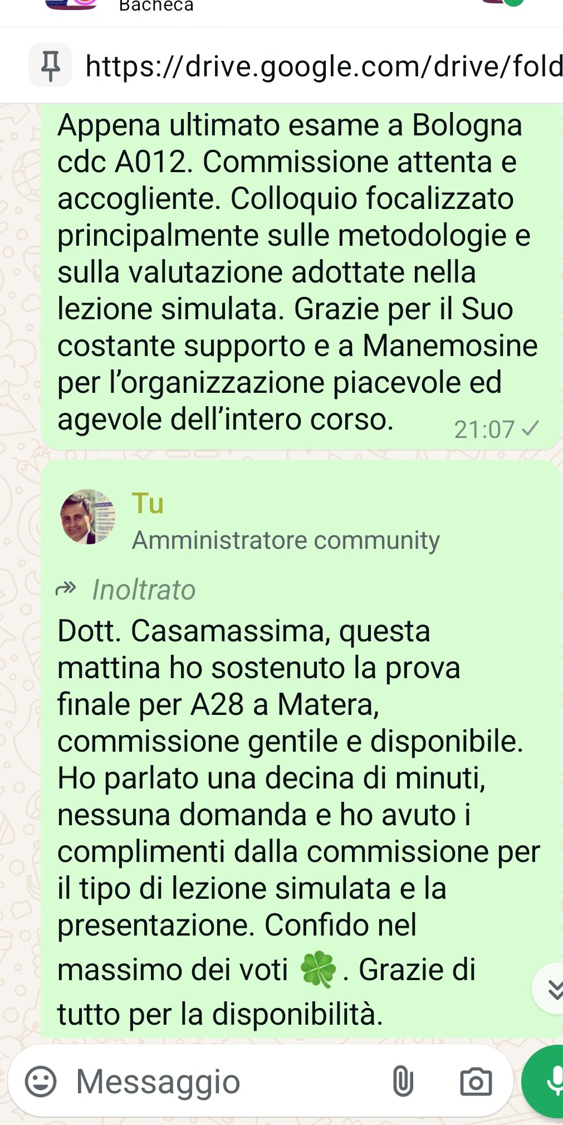Image resolution: width=563 pixels, height=1125 pixels.
Task: Tap the paperclip attachment icon
Action: point(403,1082)
